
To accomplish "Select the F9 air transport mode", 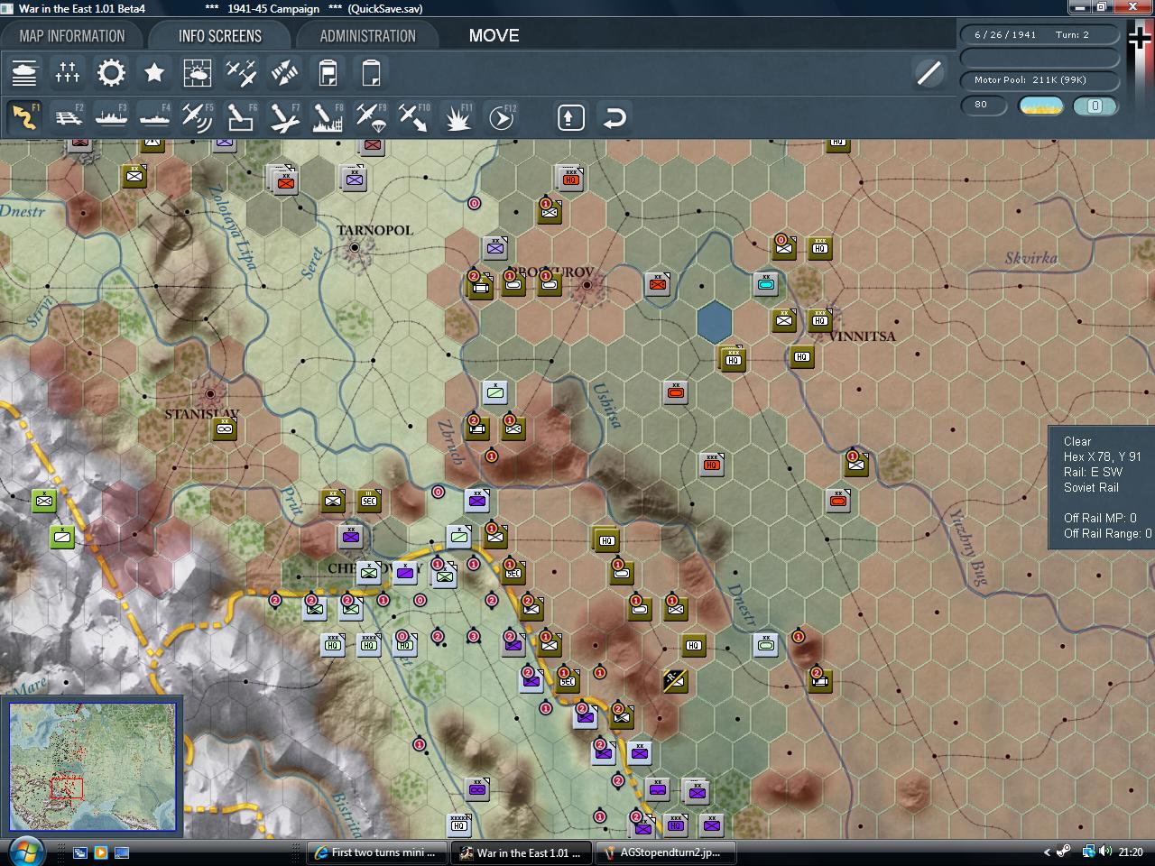I will point(371,117).
